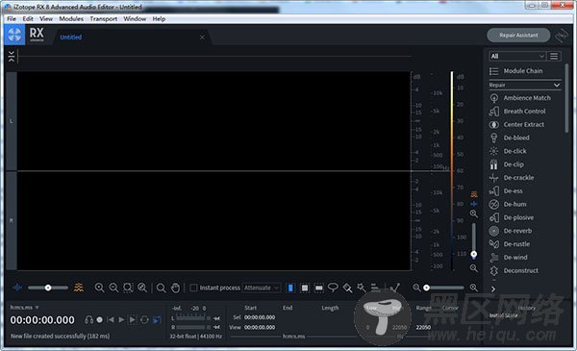The height and width of the screenshot is (351, 577).
Task: Click the horizontal zoom out magnifier icon
Action: pos(416,288)
